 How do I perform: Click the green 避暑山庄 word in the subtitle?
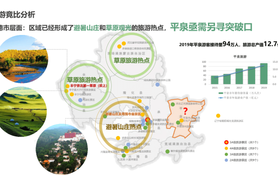[x=86, y=28]
